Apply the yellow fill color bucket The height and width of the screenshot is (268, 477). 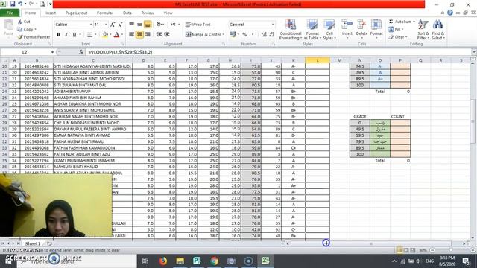[x=105, y=35]
